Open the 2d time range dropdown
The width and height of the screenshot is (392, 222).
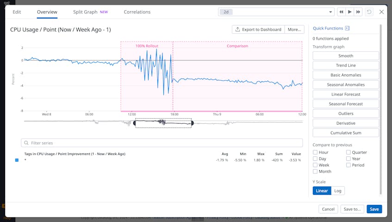(276, 12)
